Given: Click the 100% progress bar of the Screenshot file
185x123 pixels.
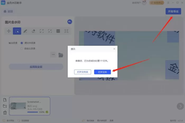Looking at the screenshot, I should coord(33,112).
